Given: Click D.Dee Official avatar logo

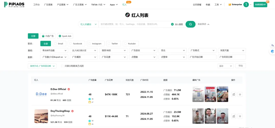Looking at the screenshot, I should (41, 94).
